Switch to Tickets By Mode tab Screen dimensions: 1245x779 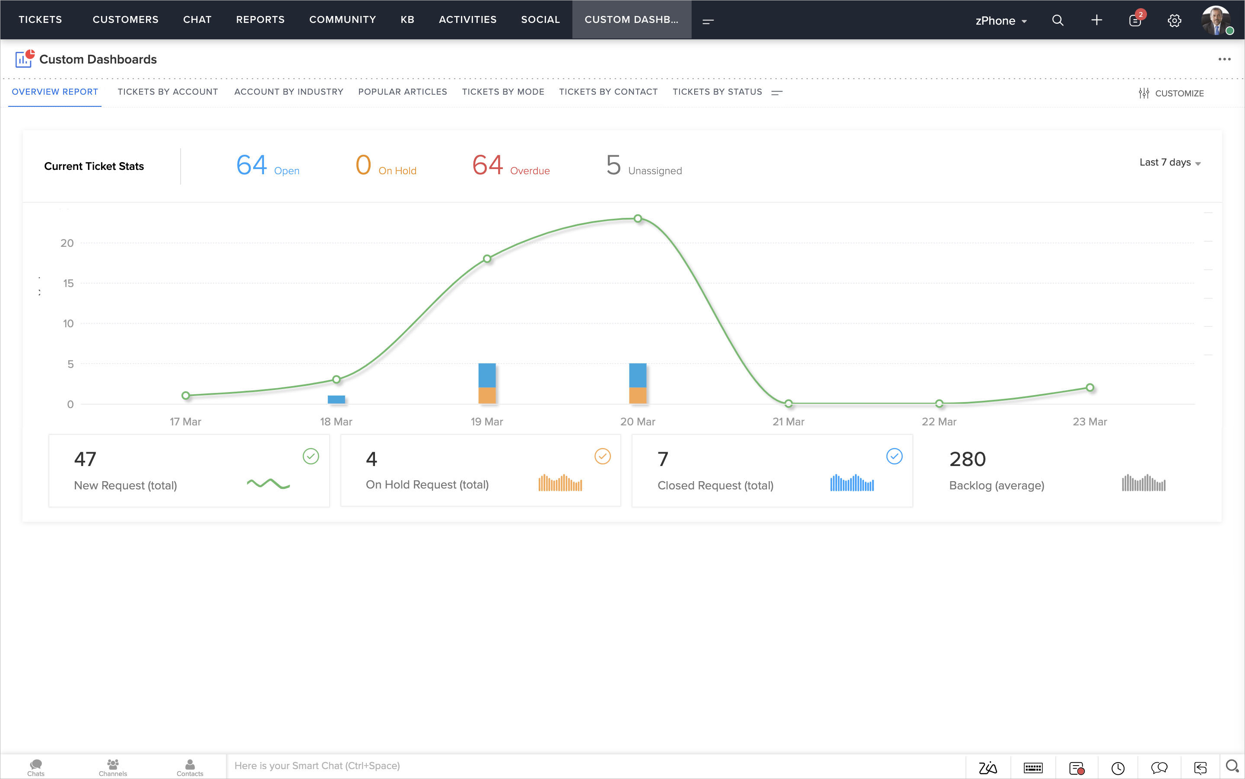[502, 92]
